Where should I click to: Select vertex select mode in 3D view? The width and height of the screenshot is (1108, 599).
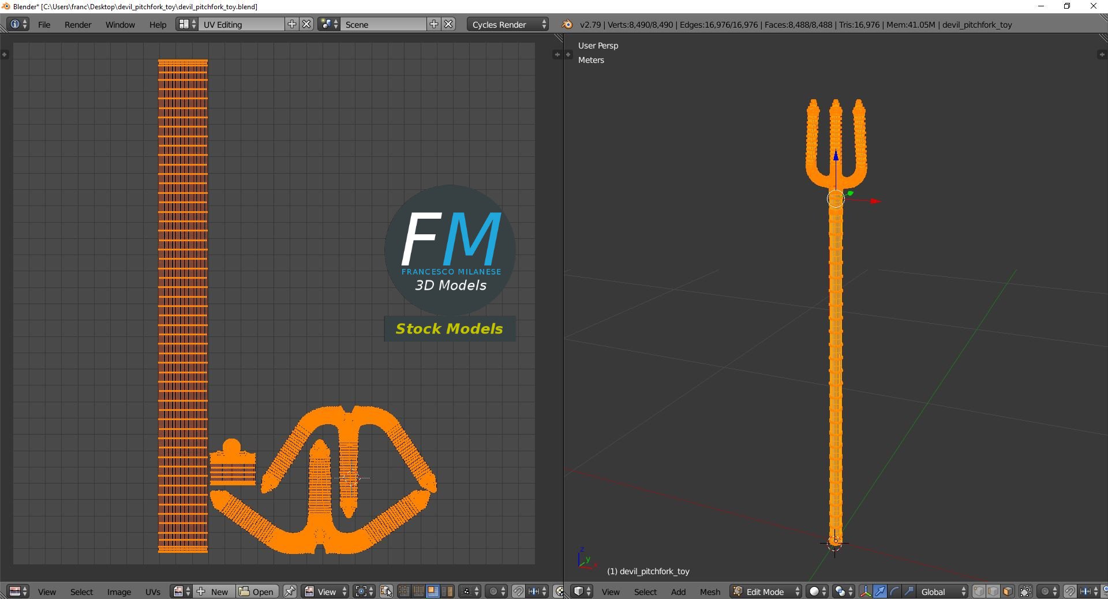coord(979,591)
